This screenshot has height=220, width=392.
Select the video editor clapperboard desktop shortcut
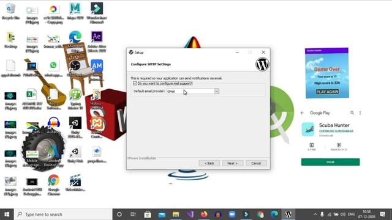(x=75, y=183)
